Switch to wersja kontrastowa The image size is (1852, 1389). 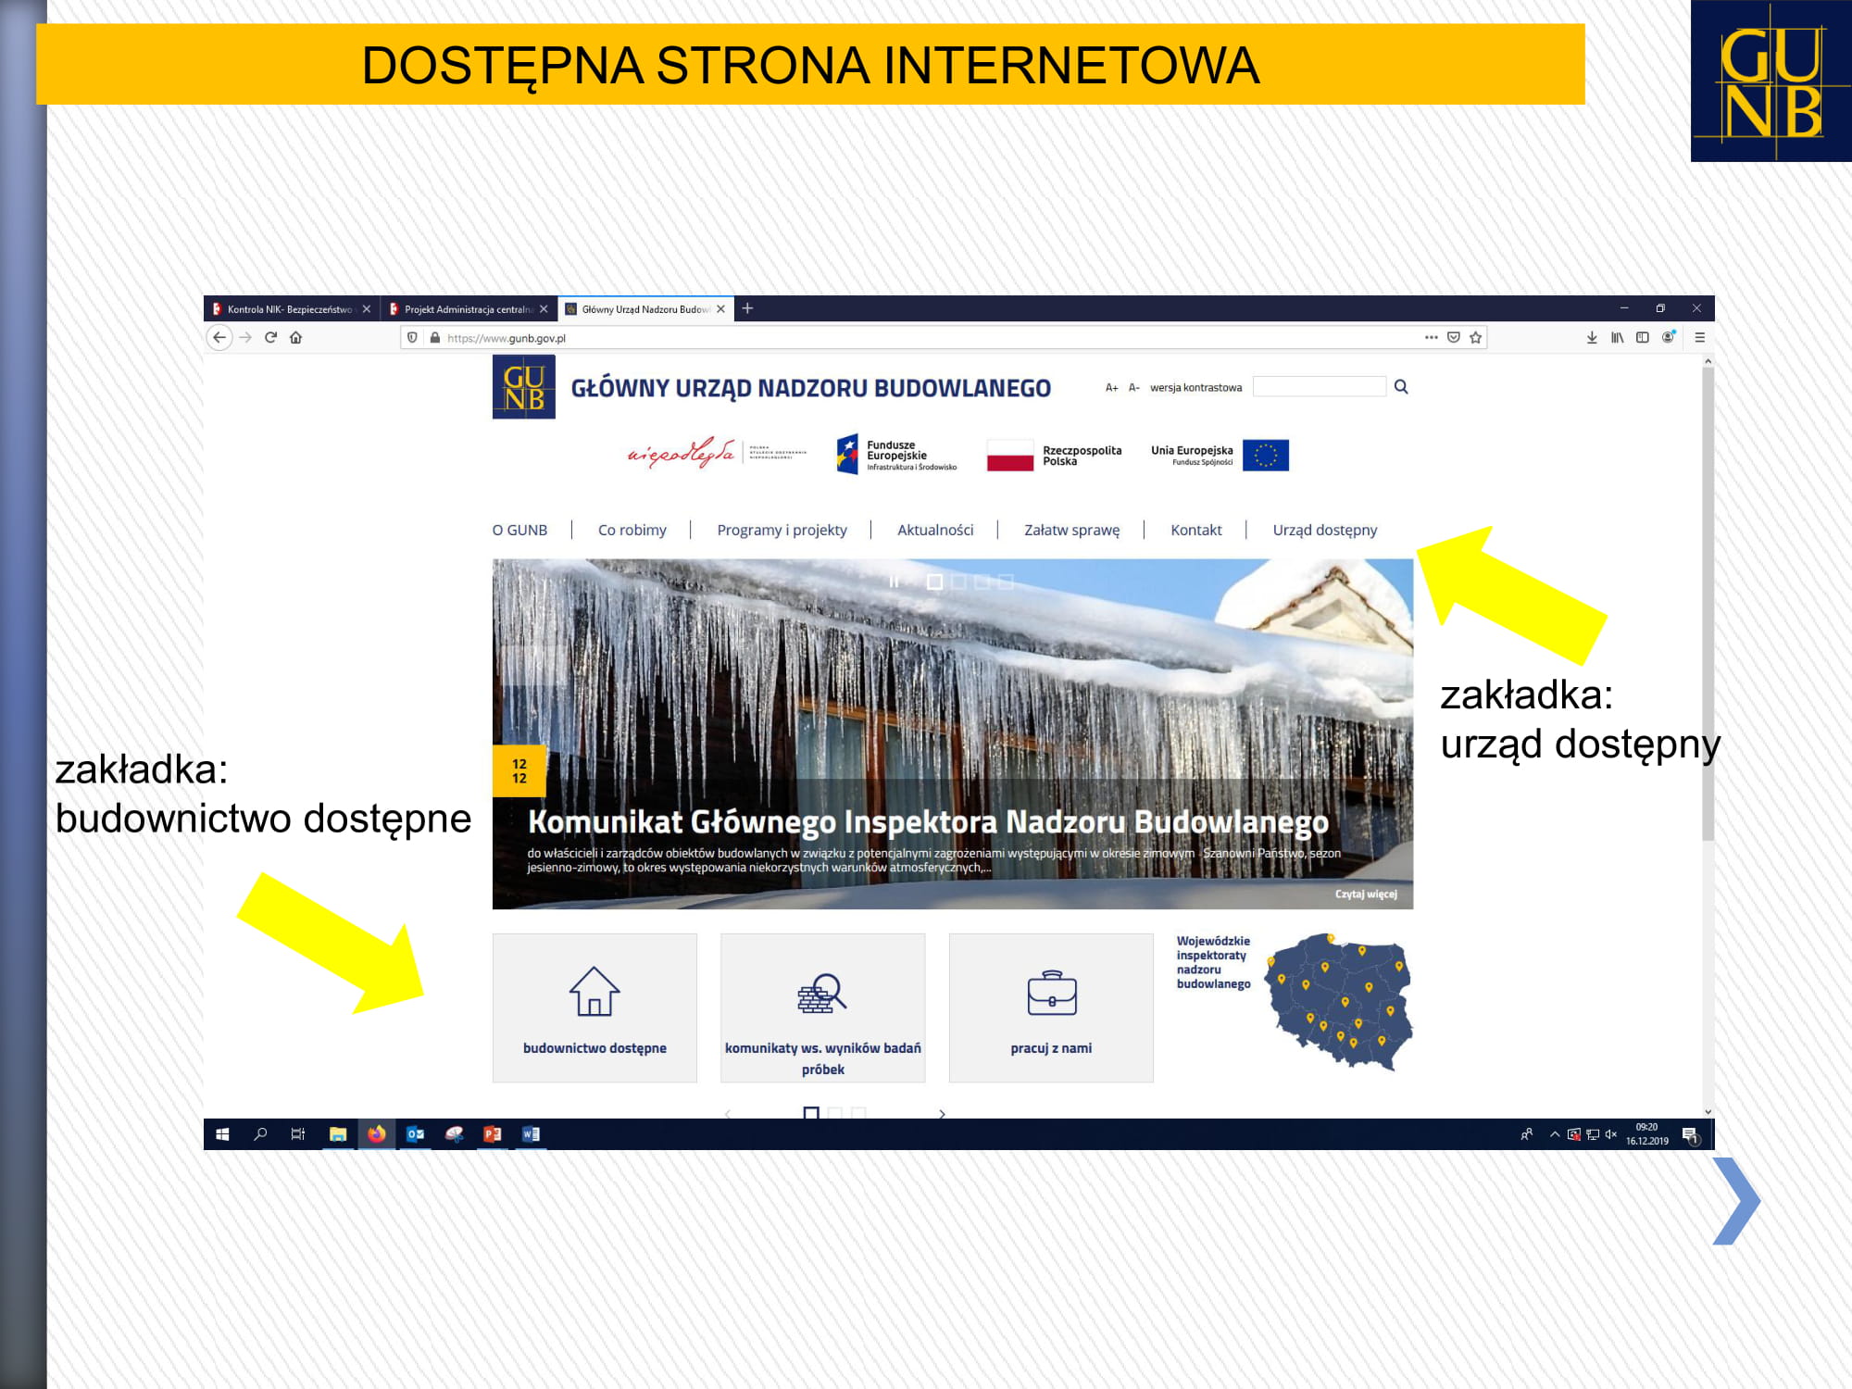click(x=1195, y=388)
